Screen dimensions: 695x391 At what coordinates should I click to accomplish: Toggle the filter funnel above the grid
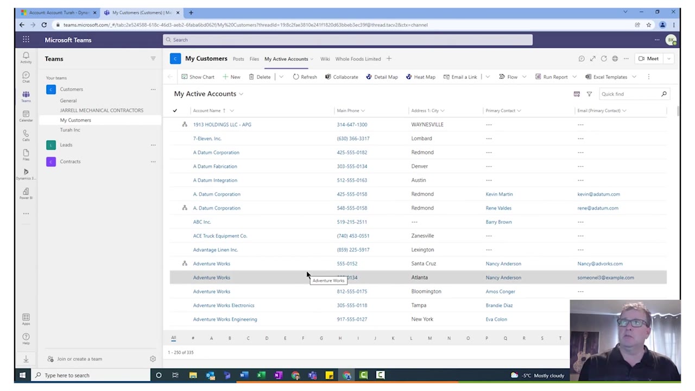click(589, 94)
